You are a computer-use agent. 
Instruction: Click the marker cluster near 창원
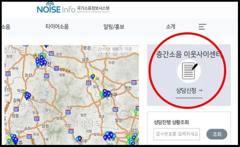[x=109, y=136]
